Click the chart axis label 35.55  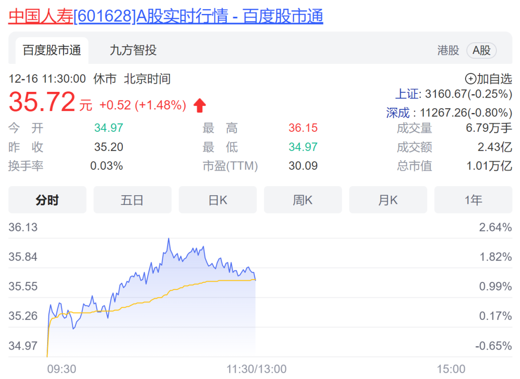[x=23, y=286]
